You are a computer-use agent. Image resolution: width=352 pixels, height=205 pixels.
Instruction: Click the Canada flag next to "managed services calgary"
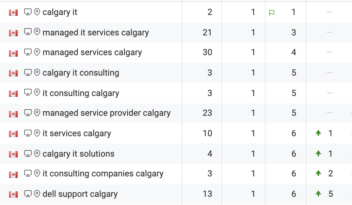point(13,52)
